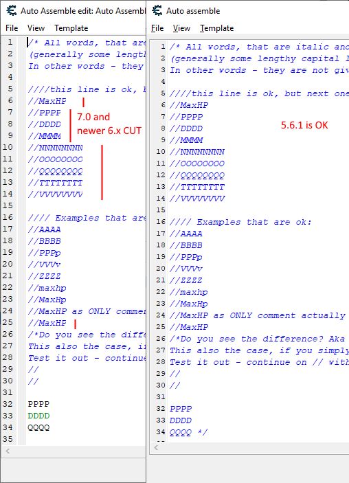Click //ZZZZ line in right editor

[186, 280]
